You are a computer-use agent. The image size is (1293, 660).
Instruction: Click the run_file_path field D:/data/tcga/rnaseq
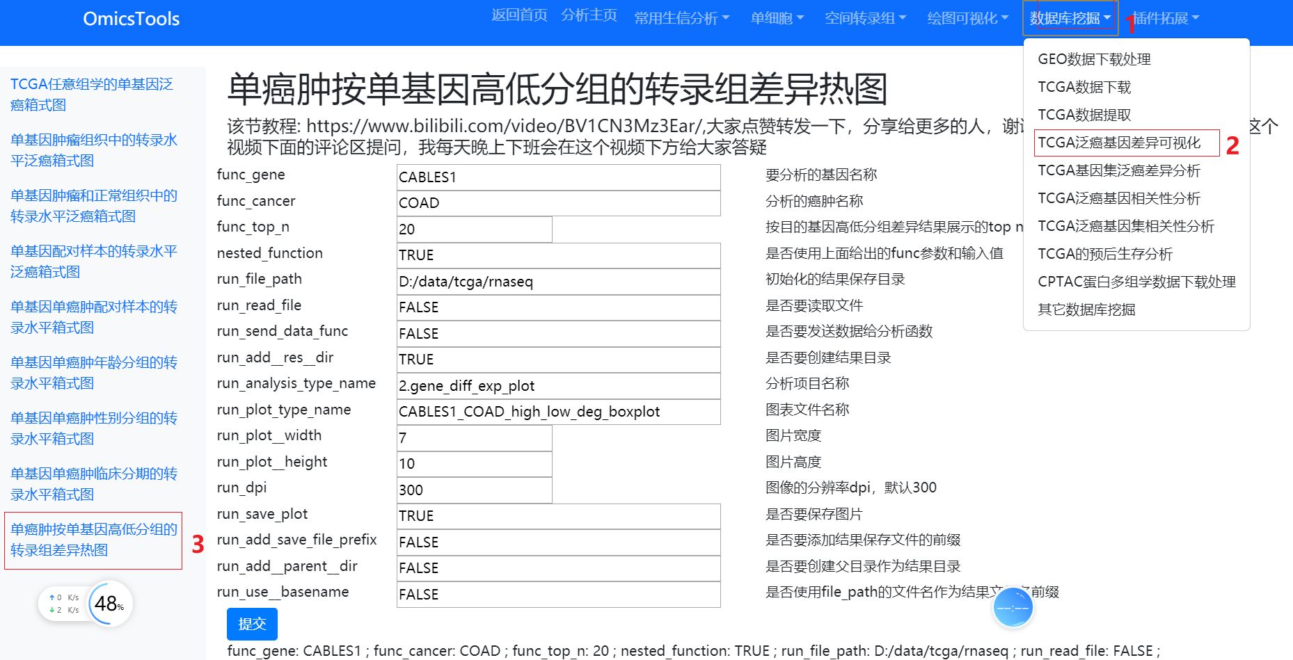(x=558, y=282)
